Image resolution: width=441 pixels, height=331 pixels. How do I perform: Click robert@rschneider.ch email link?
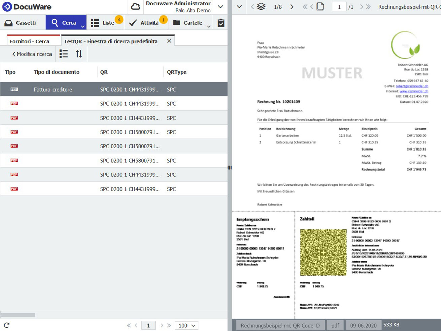click(x=412, y=86)
